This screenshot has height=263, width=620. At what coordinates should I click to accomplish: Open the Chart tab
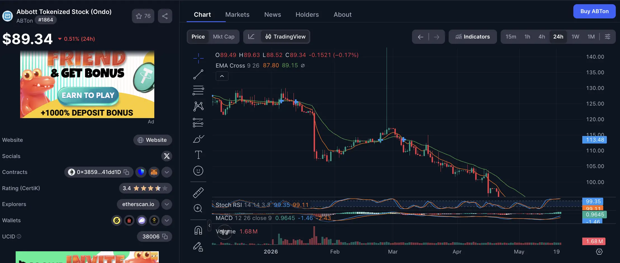click(x=202, y=15)
